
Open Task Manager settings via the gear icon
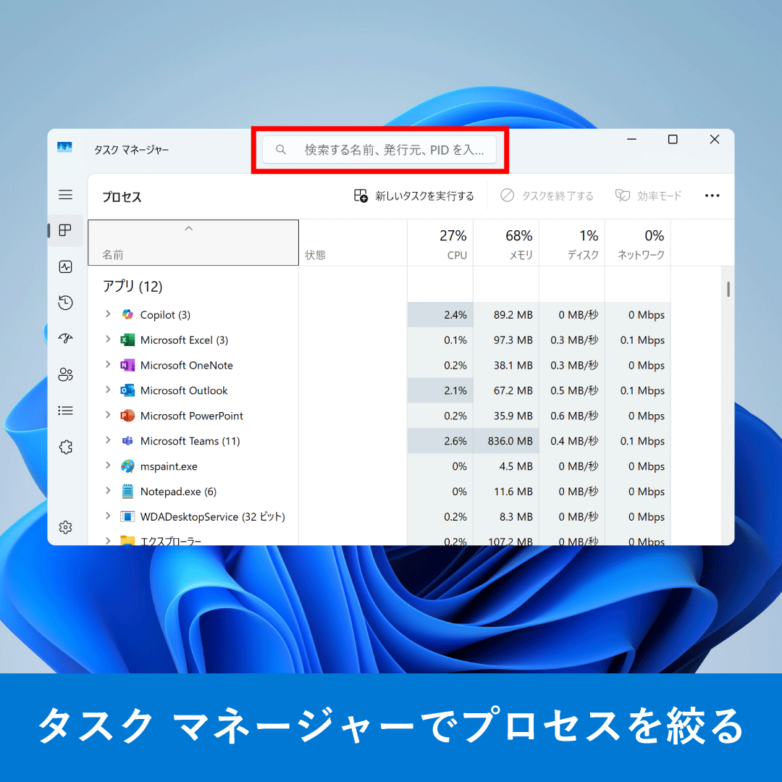click(x=66, y=527)
